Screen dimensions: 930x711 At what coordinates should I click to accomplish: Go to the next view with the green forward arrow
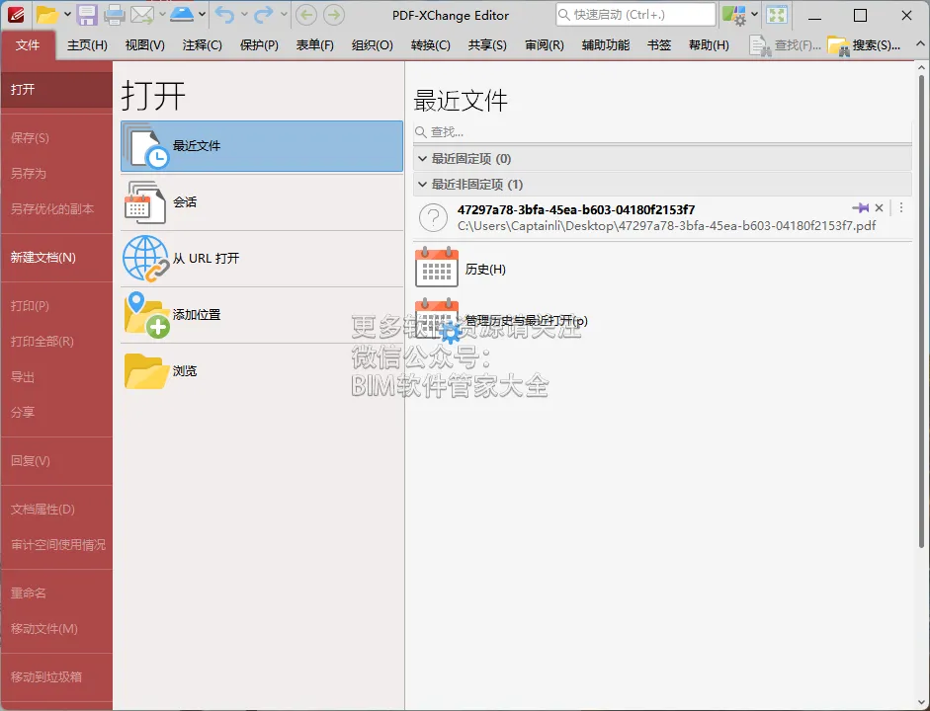click(x=334, y=15)
